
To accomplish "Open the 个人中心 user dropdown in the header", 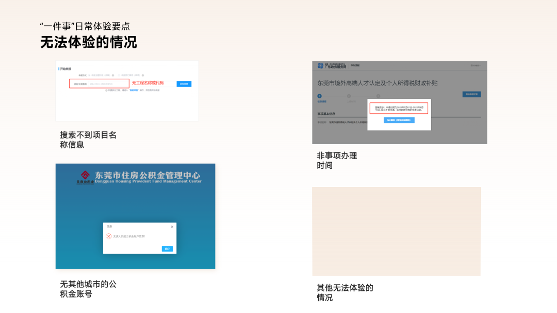I will 474,65.
